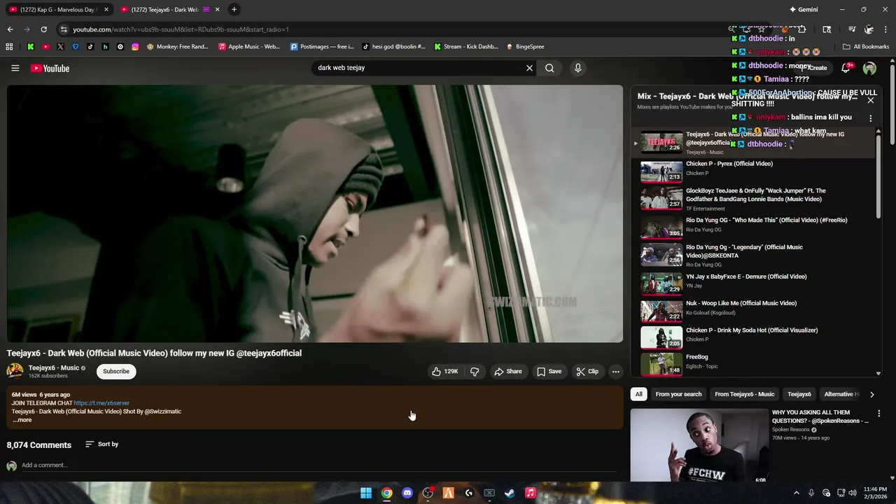The height and width of the screenshot is (504, 896).
Task: Subscribe to Teejayx6 - Music channel
Action: point(116,371)
